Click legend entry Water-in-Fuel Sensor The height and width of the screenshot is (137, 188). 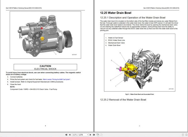point(116,38)
